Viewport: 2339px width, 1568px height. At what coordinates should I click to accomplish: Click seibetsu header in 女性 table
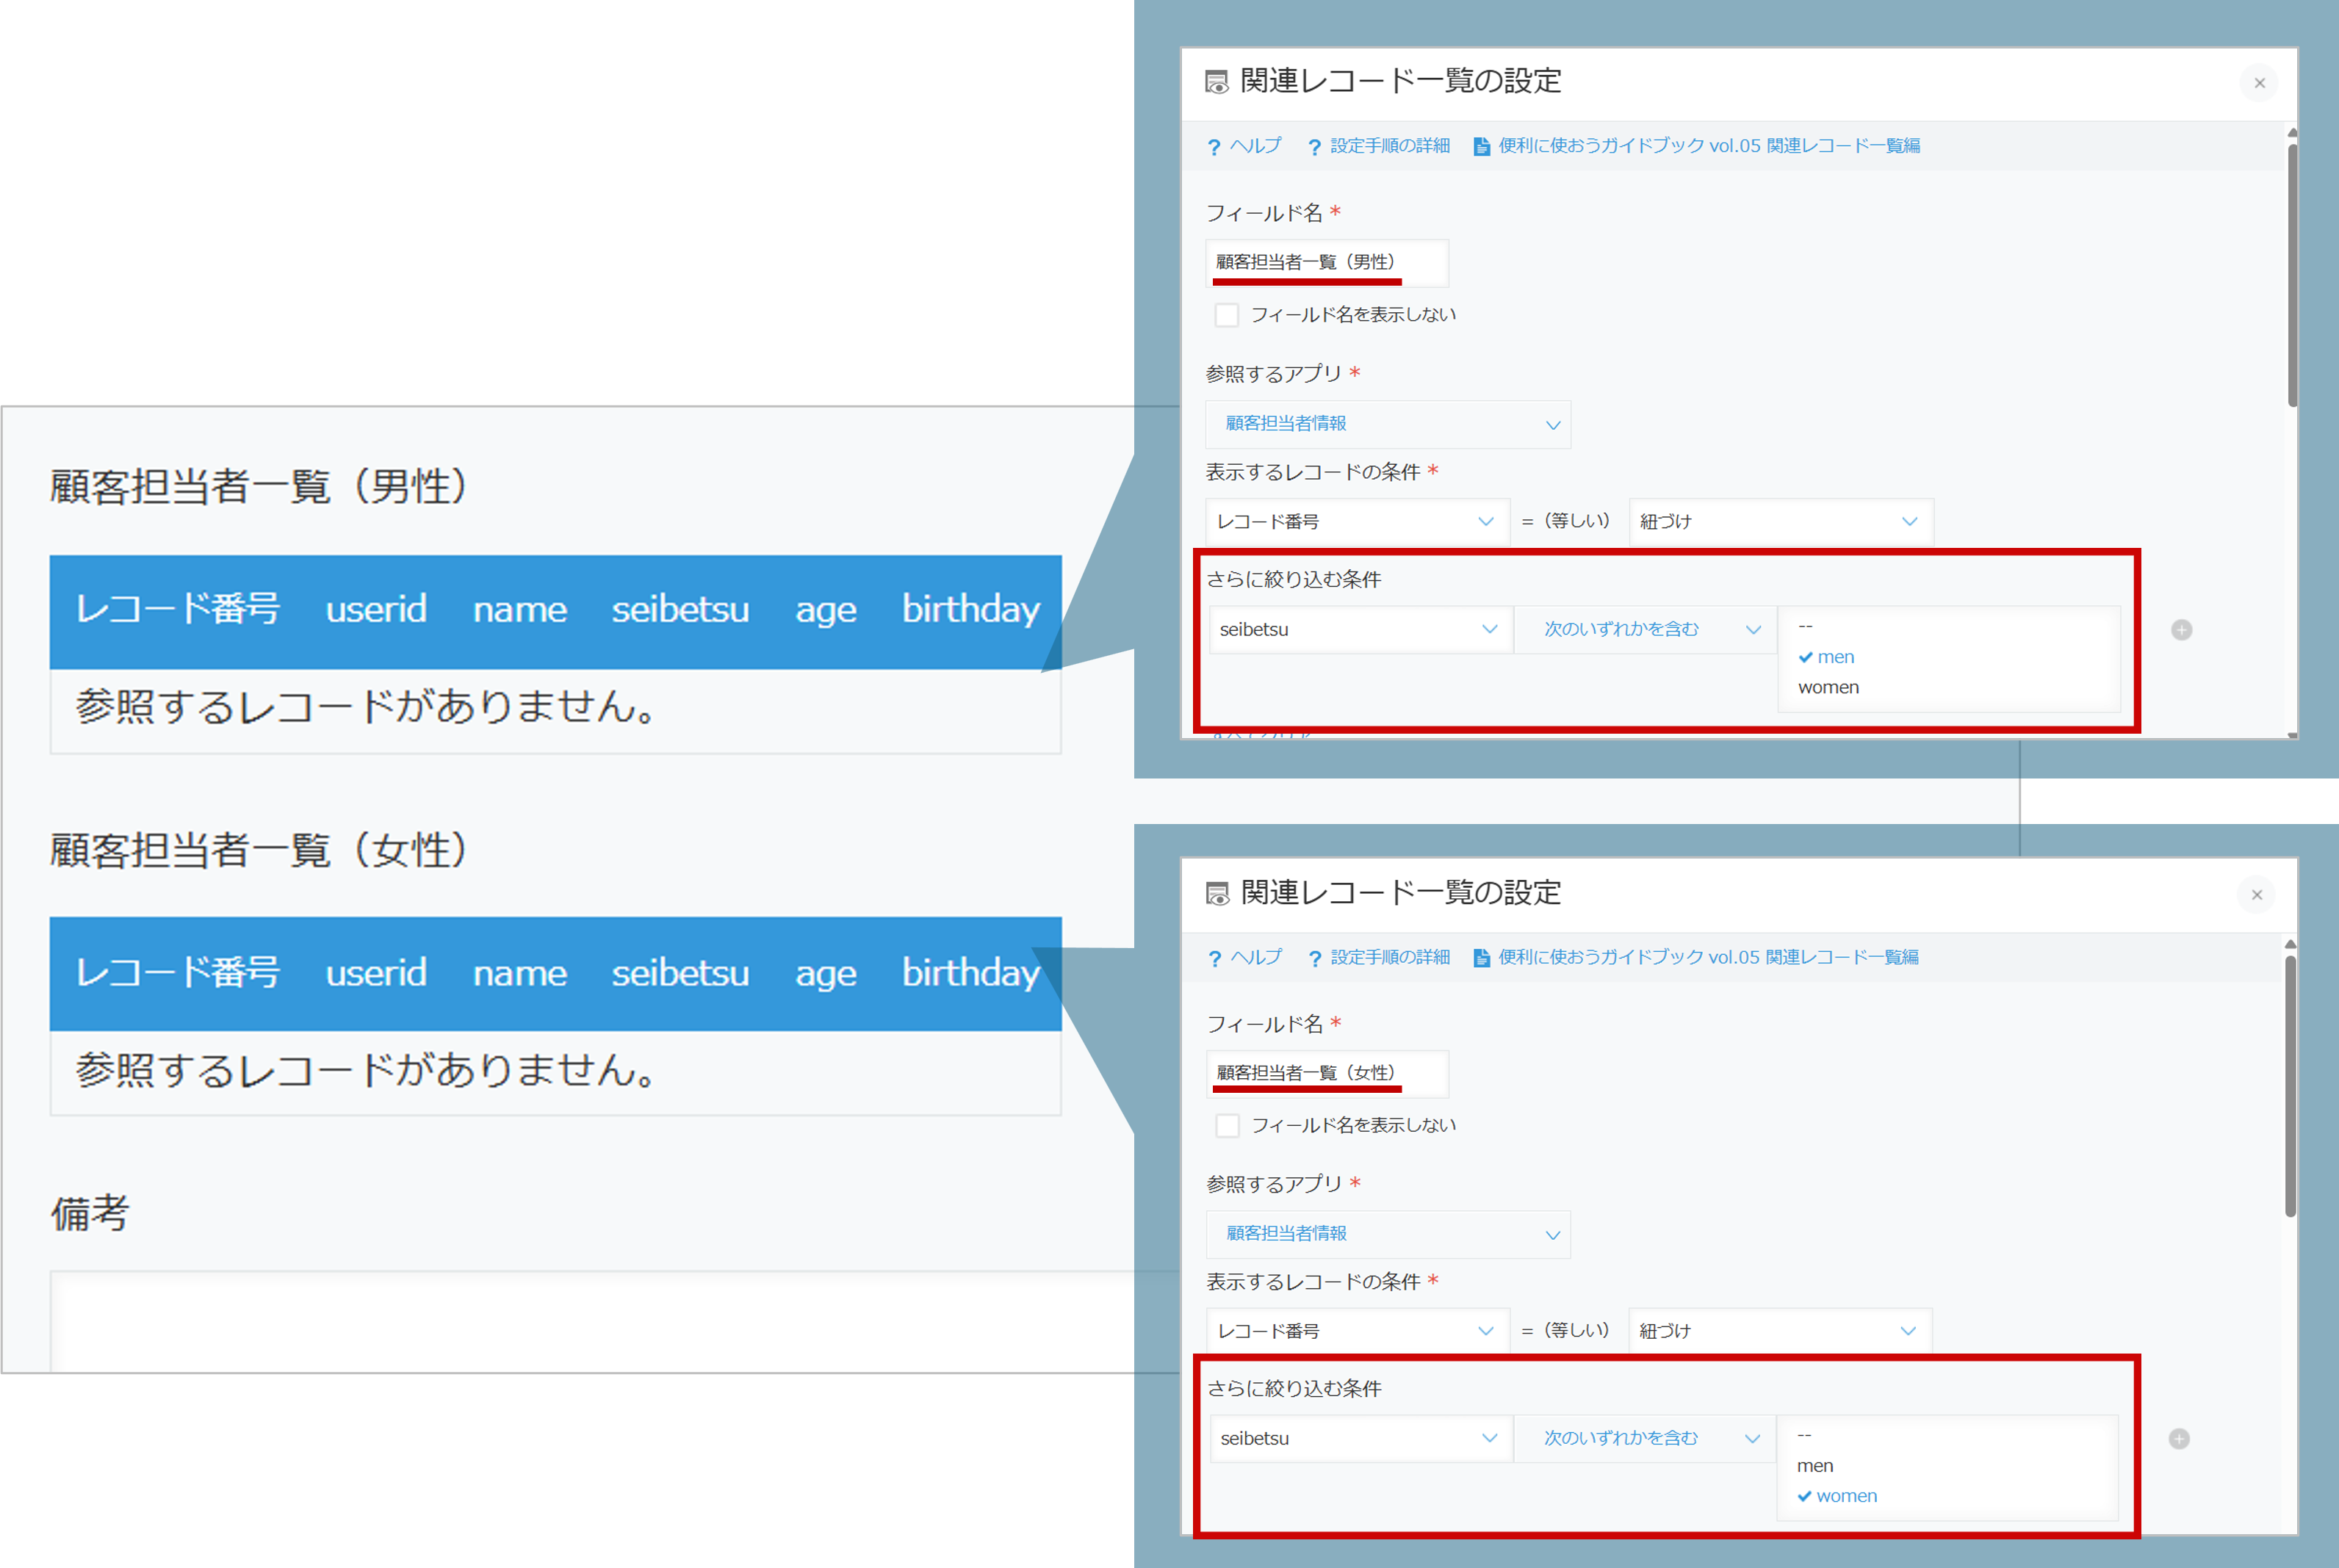(x=680, y=974)
